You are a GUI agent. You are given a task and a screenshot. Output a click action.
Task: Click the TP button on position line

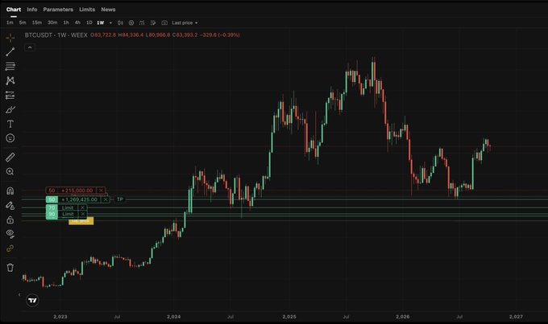(x=120, y=199)
